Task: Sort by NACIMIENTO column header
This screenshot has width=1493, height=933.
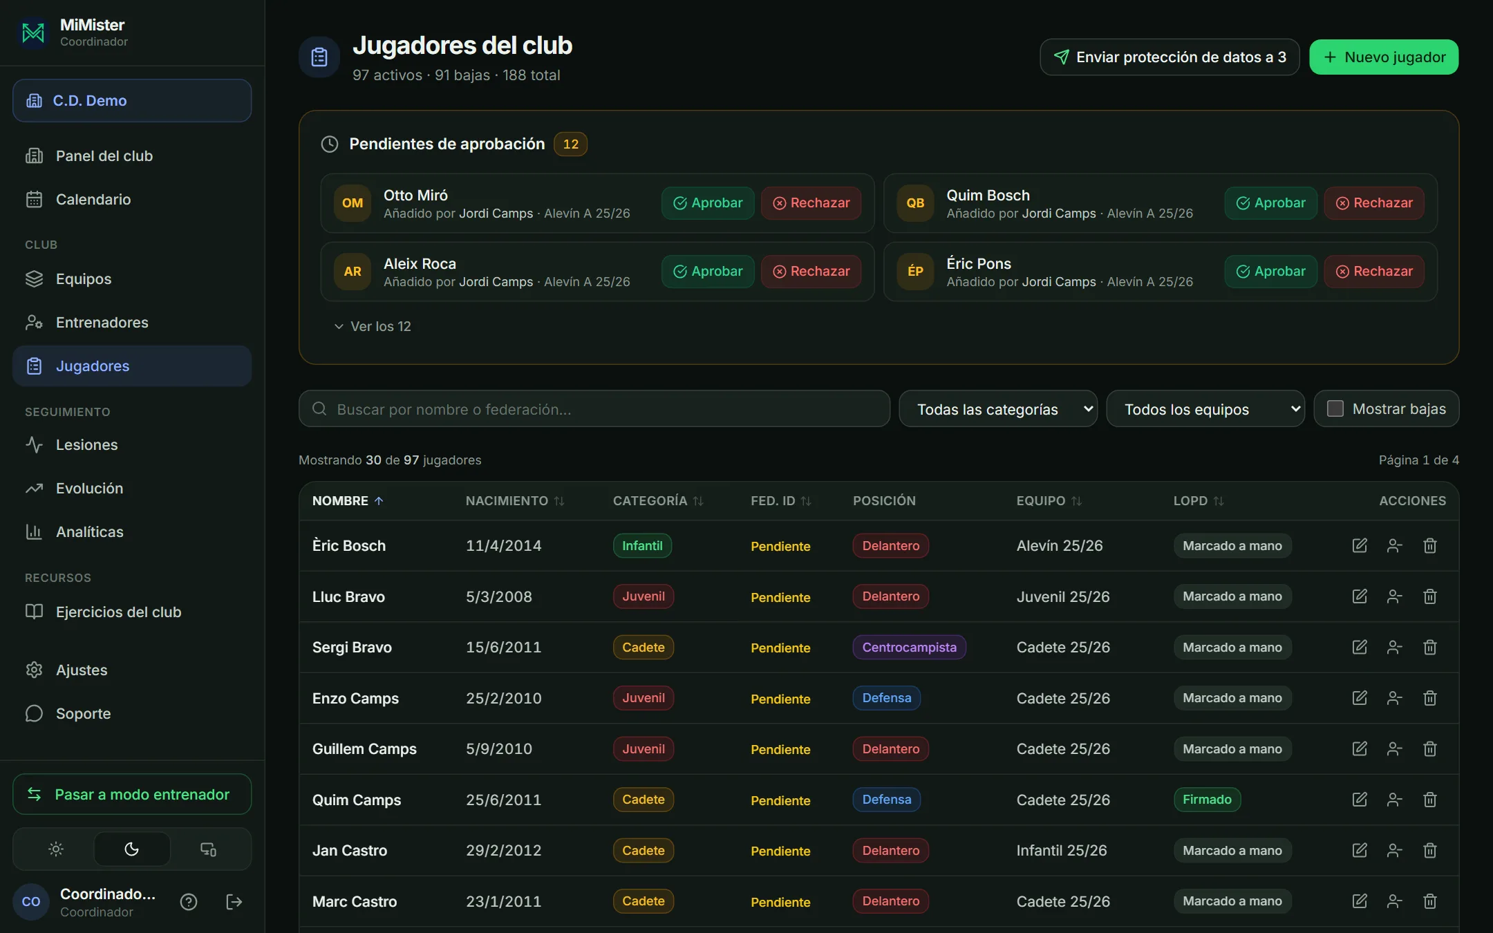Action: pos(515,501)
